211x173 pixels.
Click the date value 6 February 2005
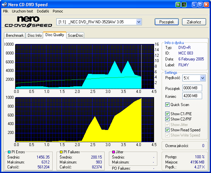click(191, 59)
